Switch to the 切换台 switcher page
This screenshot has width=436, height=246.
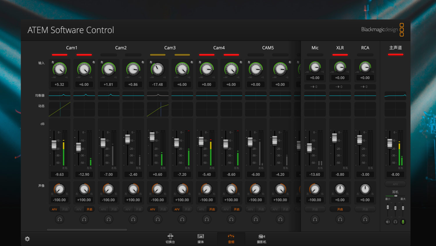click(x=170, y=238)
